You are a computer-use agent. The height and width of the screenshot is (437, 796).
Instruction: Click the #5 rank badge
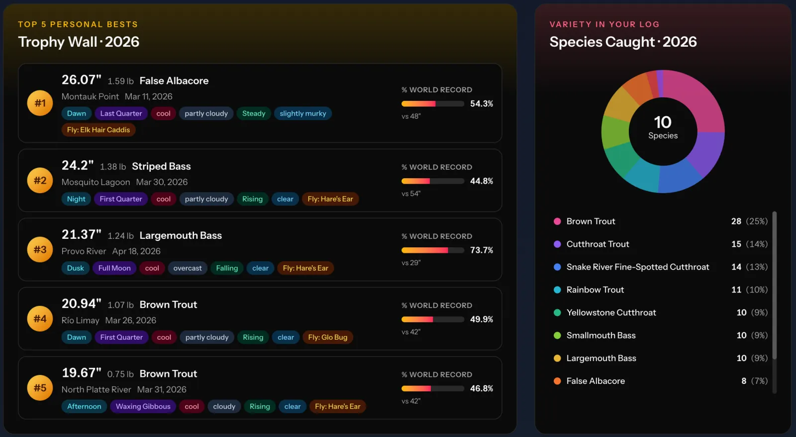pos(40,387)
